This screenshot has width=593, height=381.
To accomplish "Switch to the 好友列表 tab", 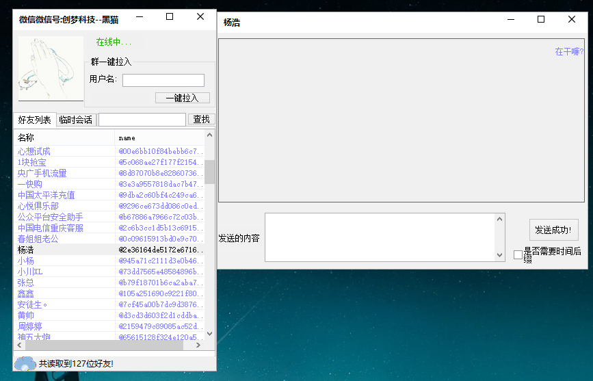I will point(34,120).
